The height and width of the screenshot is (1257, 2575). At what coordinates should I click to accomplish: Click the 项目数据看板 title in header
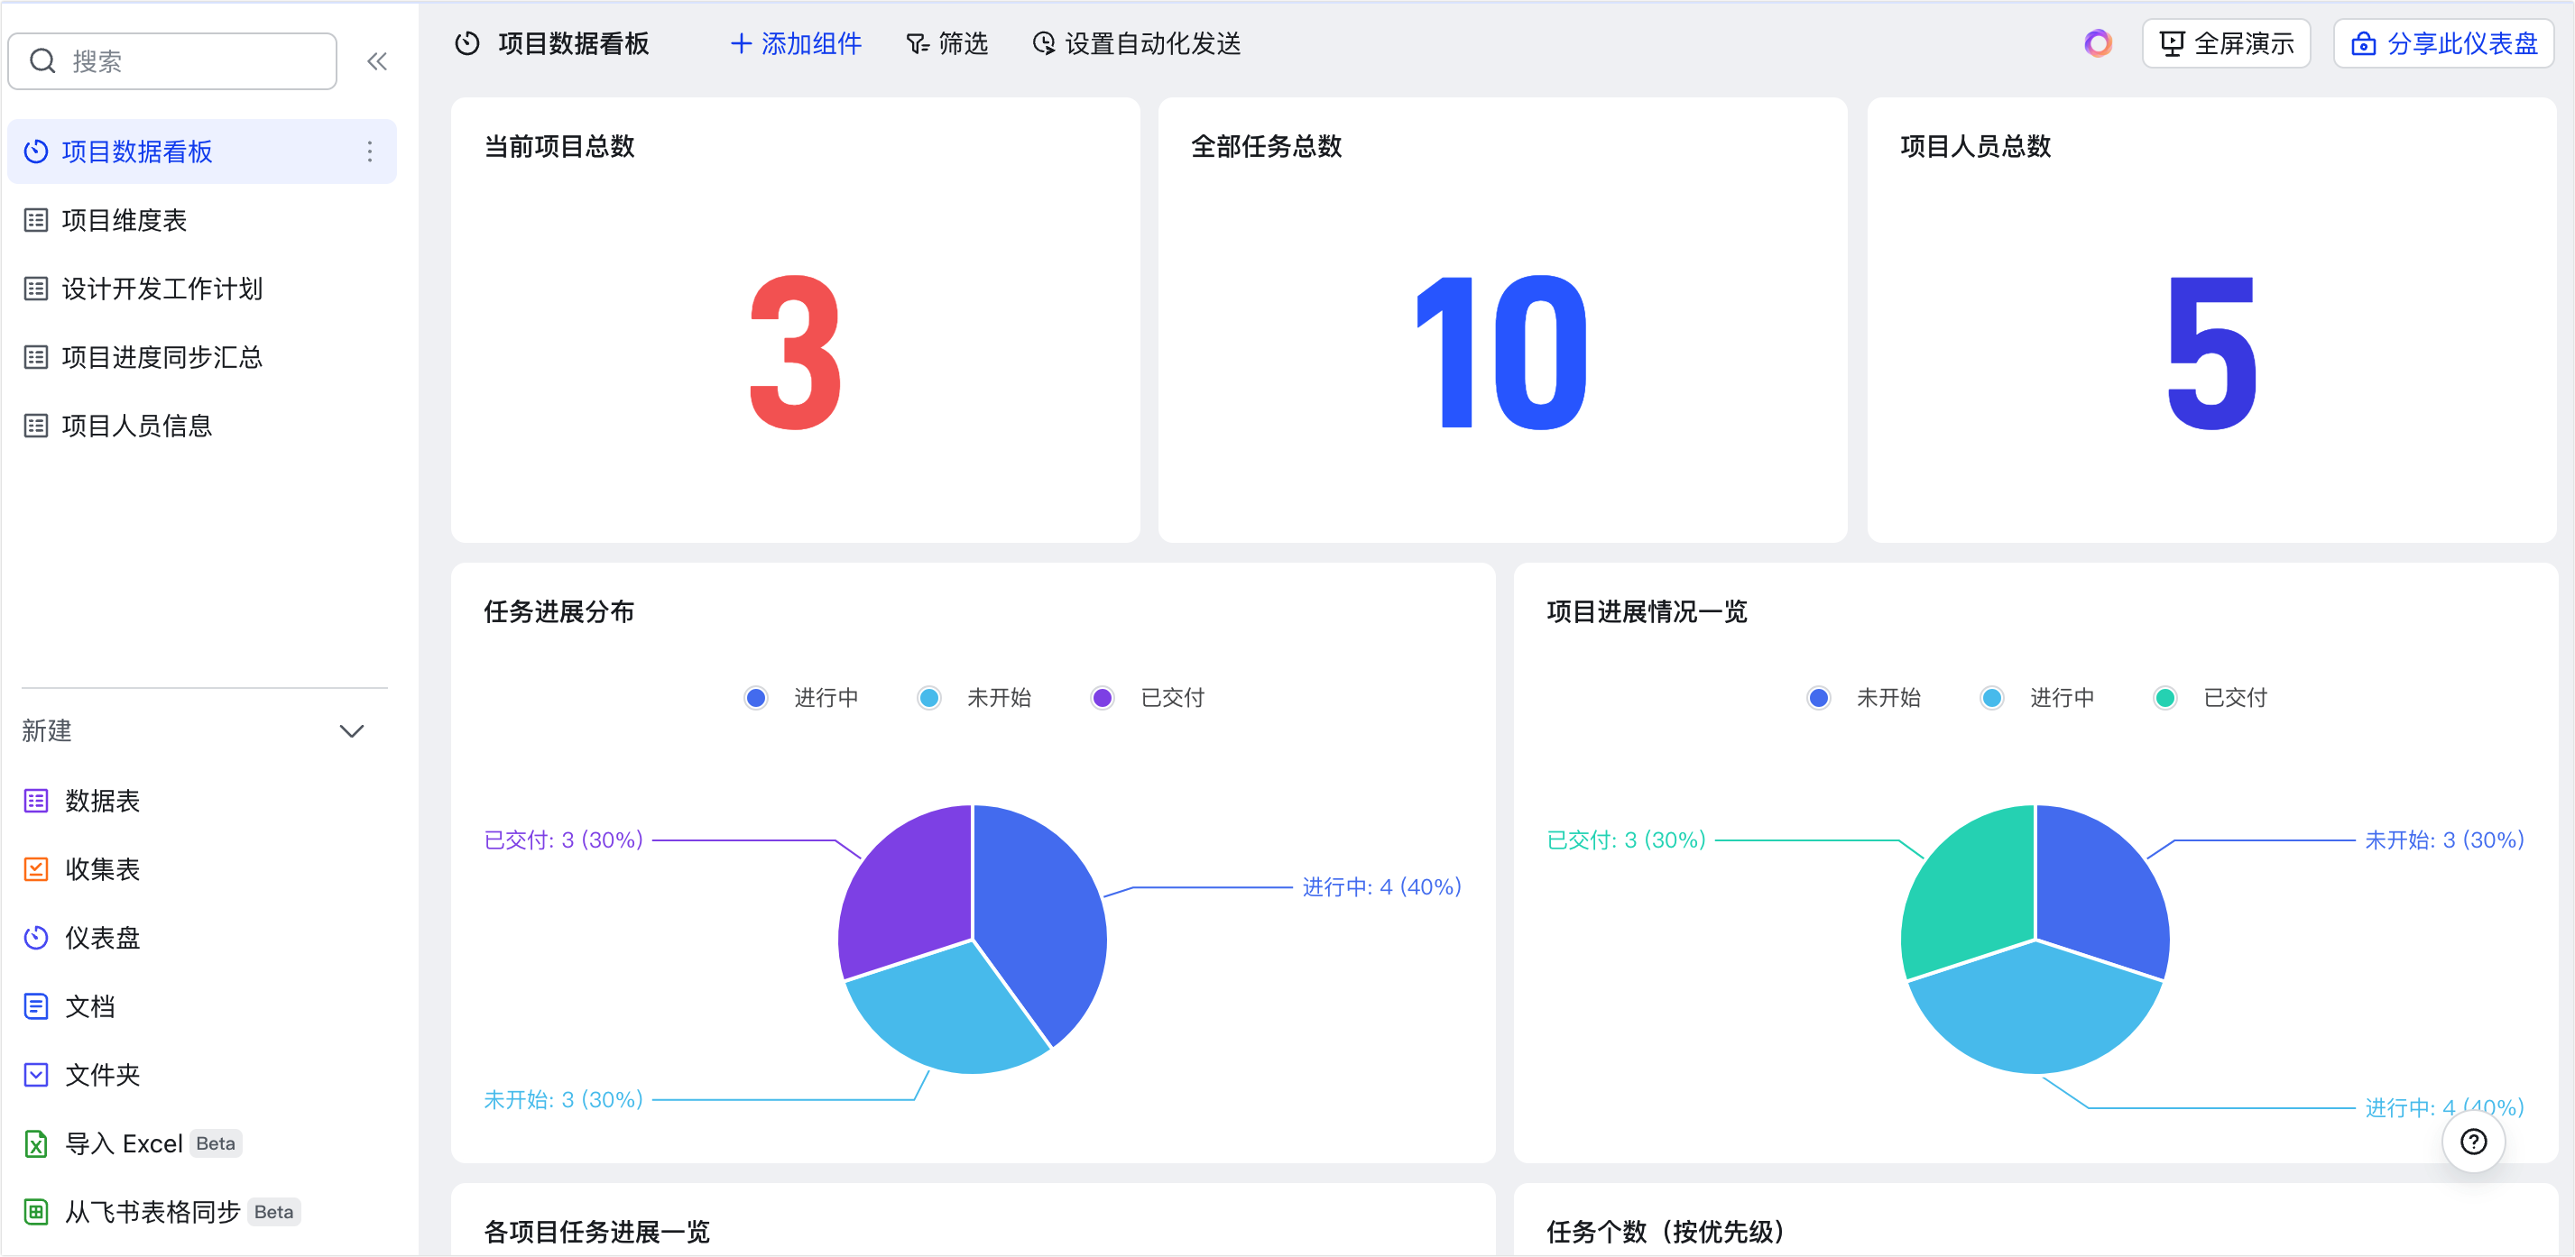click(574, 43)
